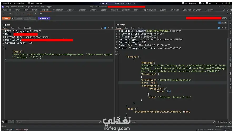
Task: Open Notes side panel
Action: [230, 44]
